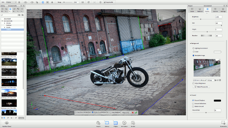Image resolution: width=228 pixels, height=128 pixels.
Task: Accept perspective match with green checkmark
Action: (136, 112)
